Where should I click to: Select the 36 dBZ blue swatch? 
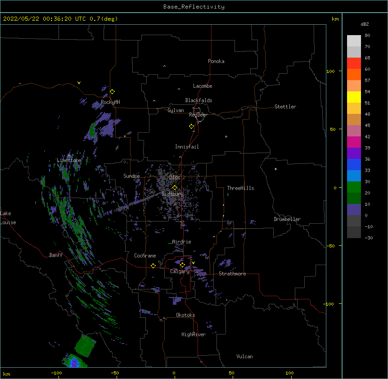click(354, 164)
